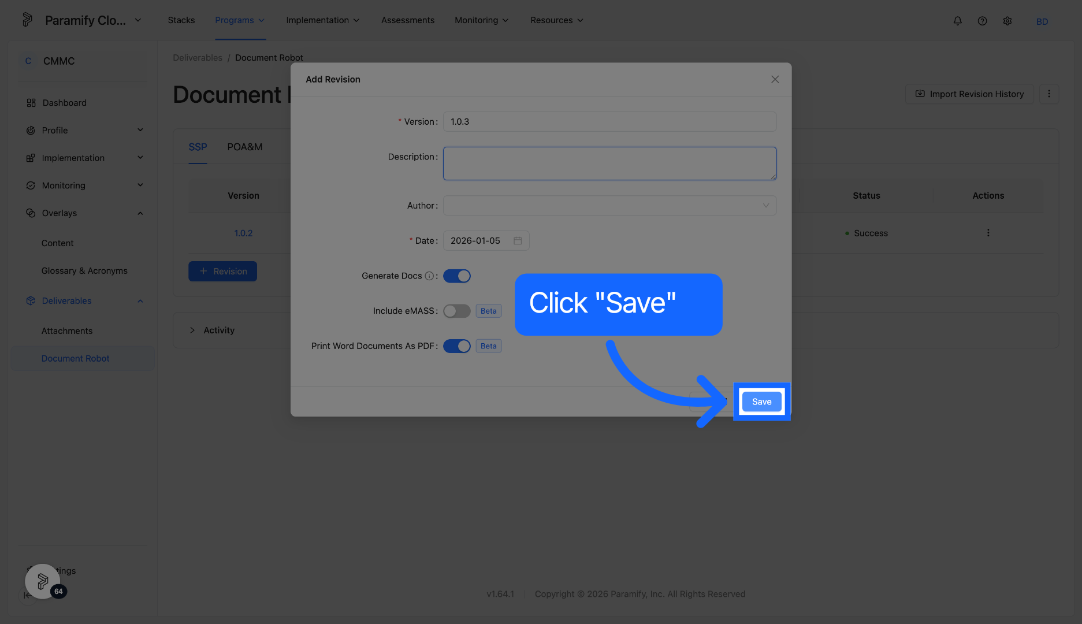The image size is (1082, 624).
Task: Go to Stacks in the top nav
Action: 181,20
